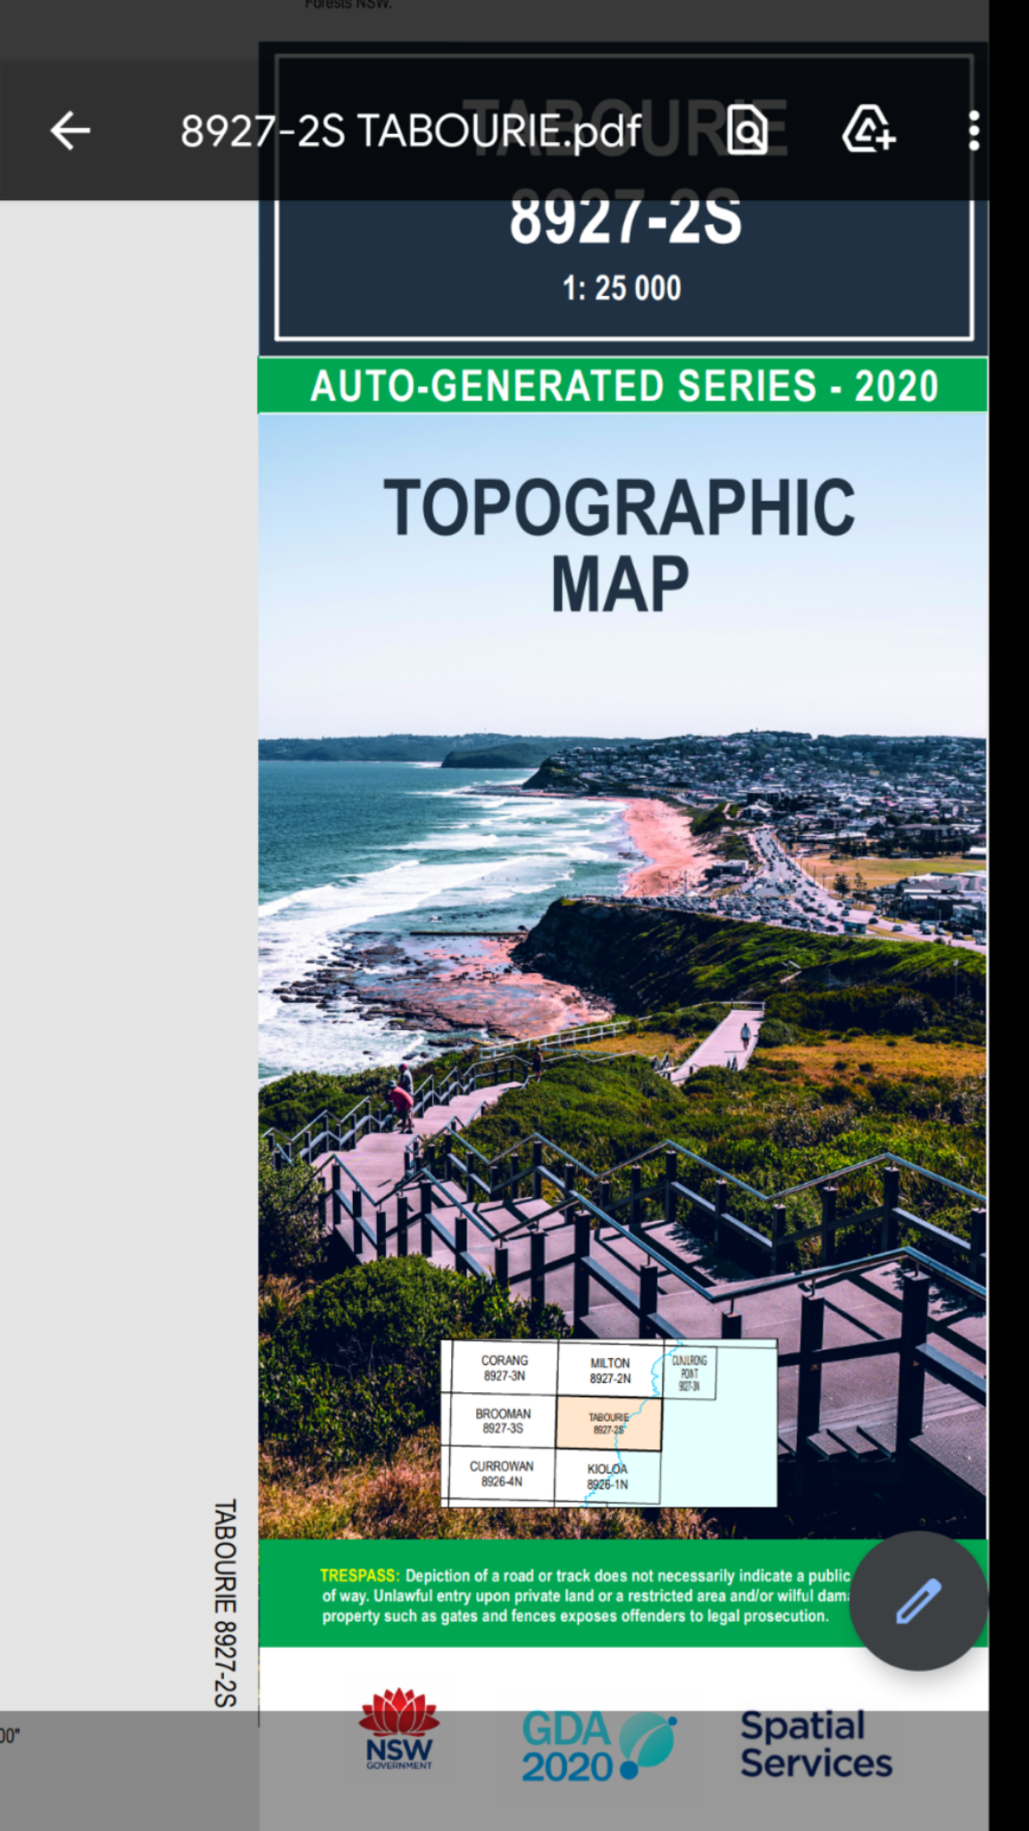
Task: Select the file title '8927-2S TABOURIE.pdf'
Action: [x=411, y=131]
